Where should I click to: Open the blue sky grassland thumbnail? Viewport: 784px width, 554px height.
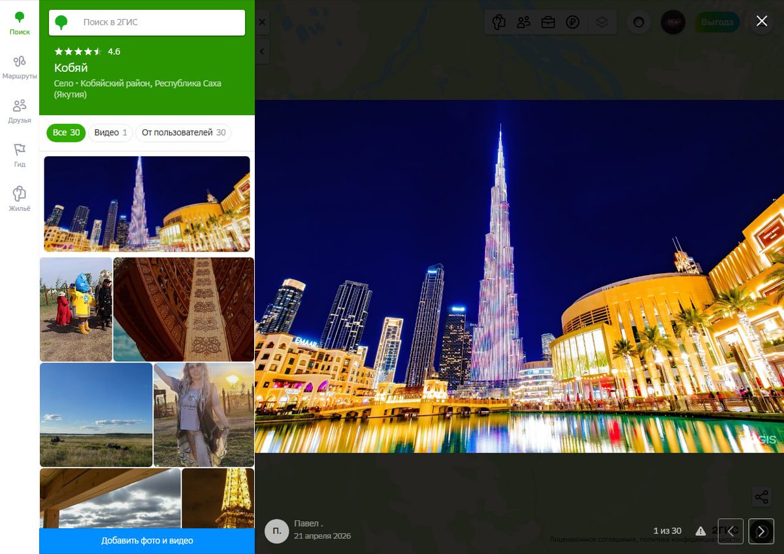[96, 415]
